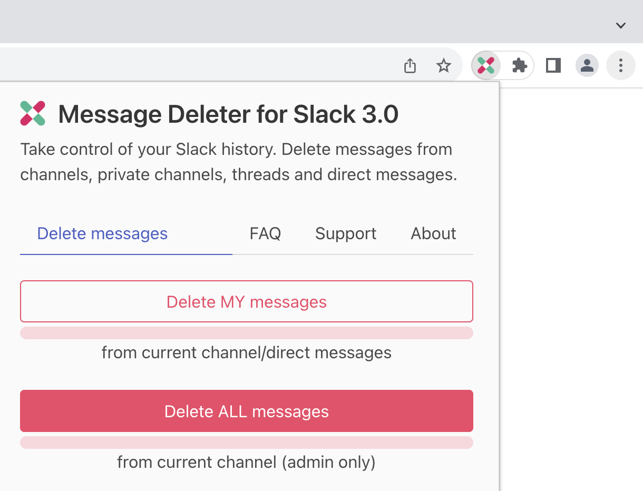Expand the tab search chevron
The image size is (643, 491).
621,25
